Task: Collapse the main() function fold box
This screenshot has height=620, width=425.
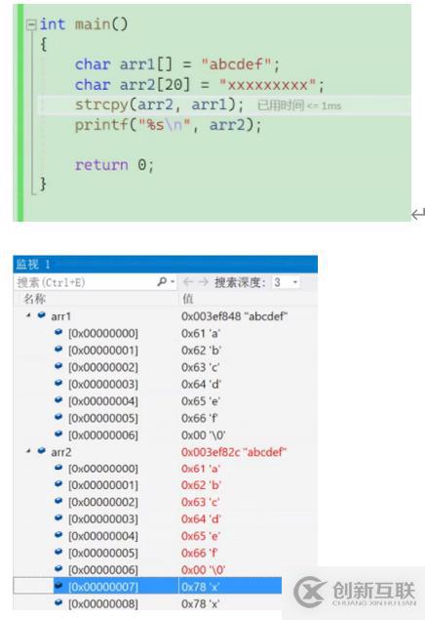Action: (x=31, y=25)
